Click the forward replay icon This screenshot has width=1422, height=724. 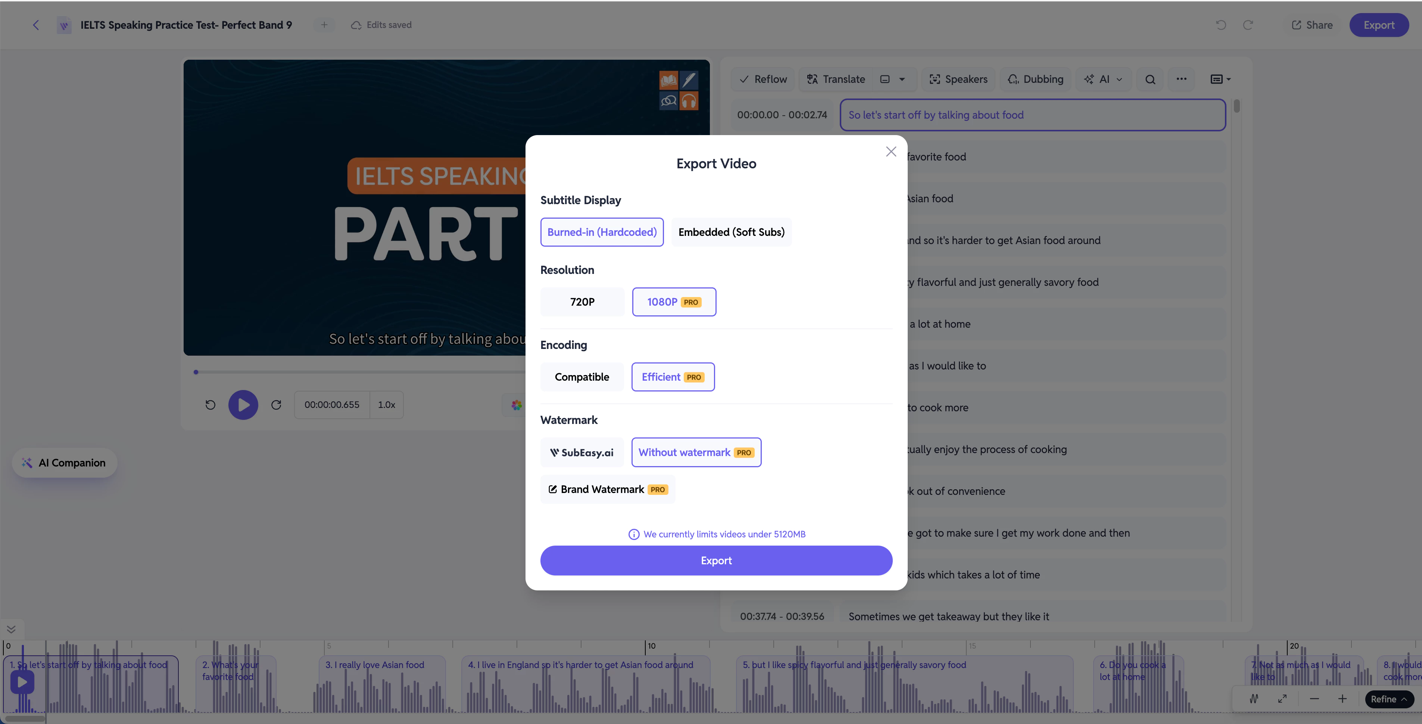pyautogui.click(x=277, y=405)
